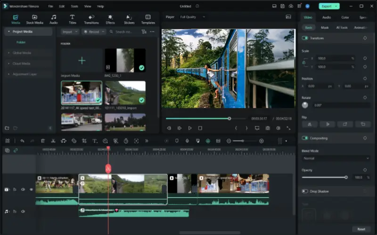Click the player snapshot image icon
377x235 pixels.
pyautogui.click(x=288, y=17)
